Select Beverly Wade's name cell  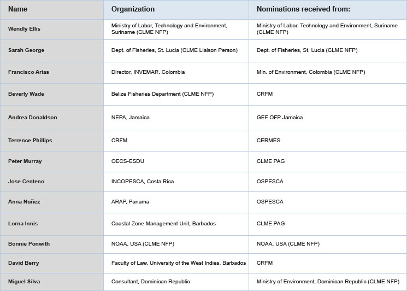click(x=26, y=94)
